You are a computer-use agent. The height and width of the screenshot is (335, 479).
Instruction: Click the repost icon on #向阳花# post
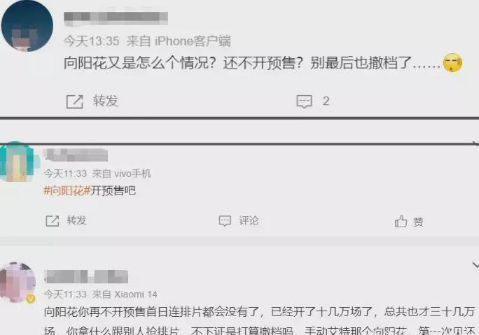point(53,221)
